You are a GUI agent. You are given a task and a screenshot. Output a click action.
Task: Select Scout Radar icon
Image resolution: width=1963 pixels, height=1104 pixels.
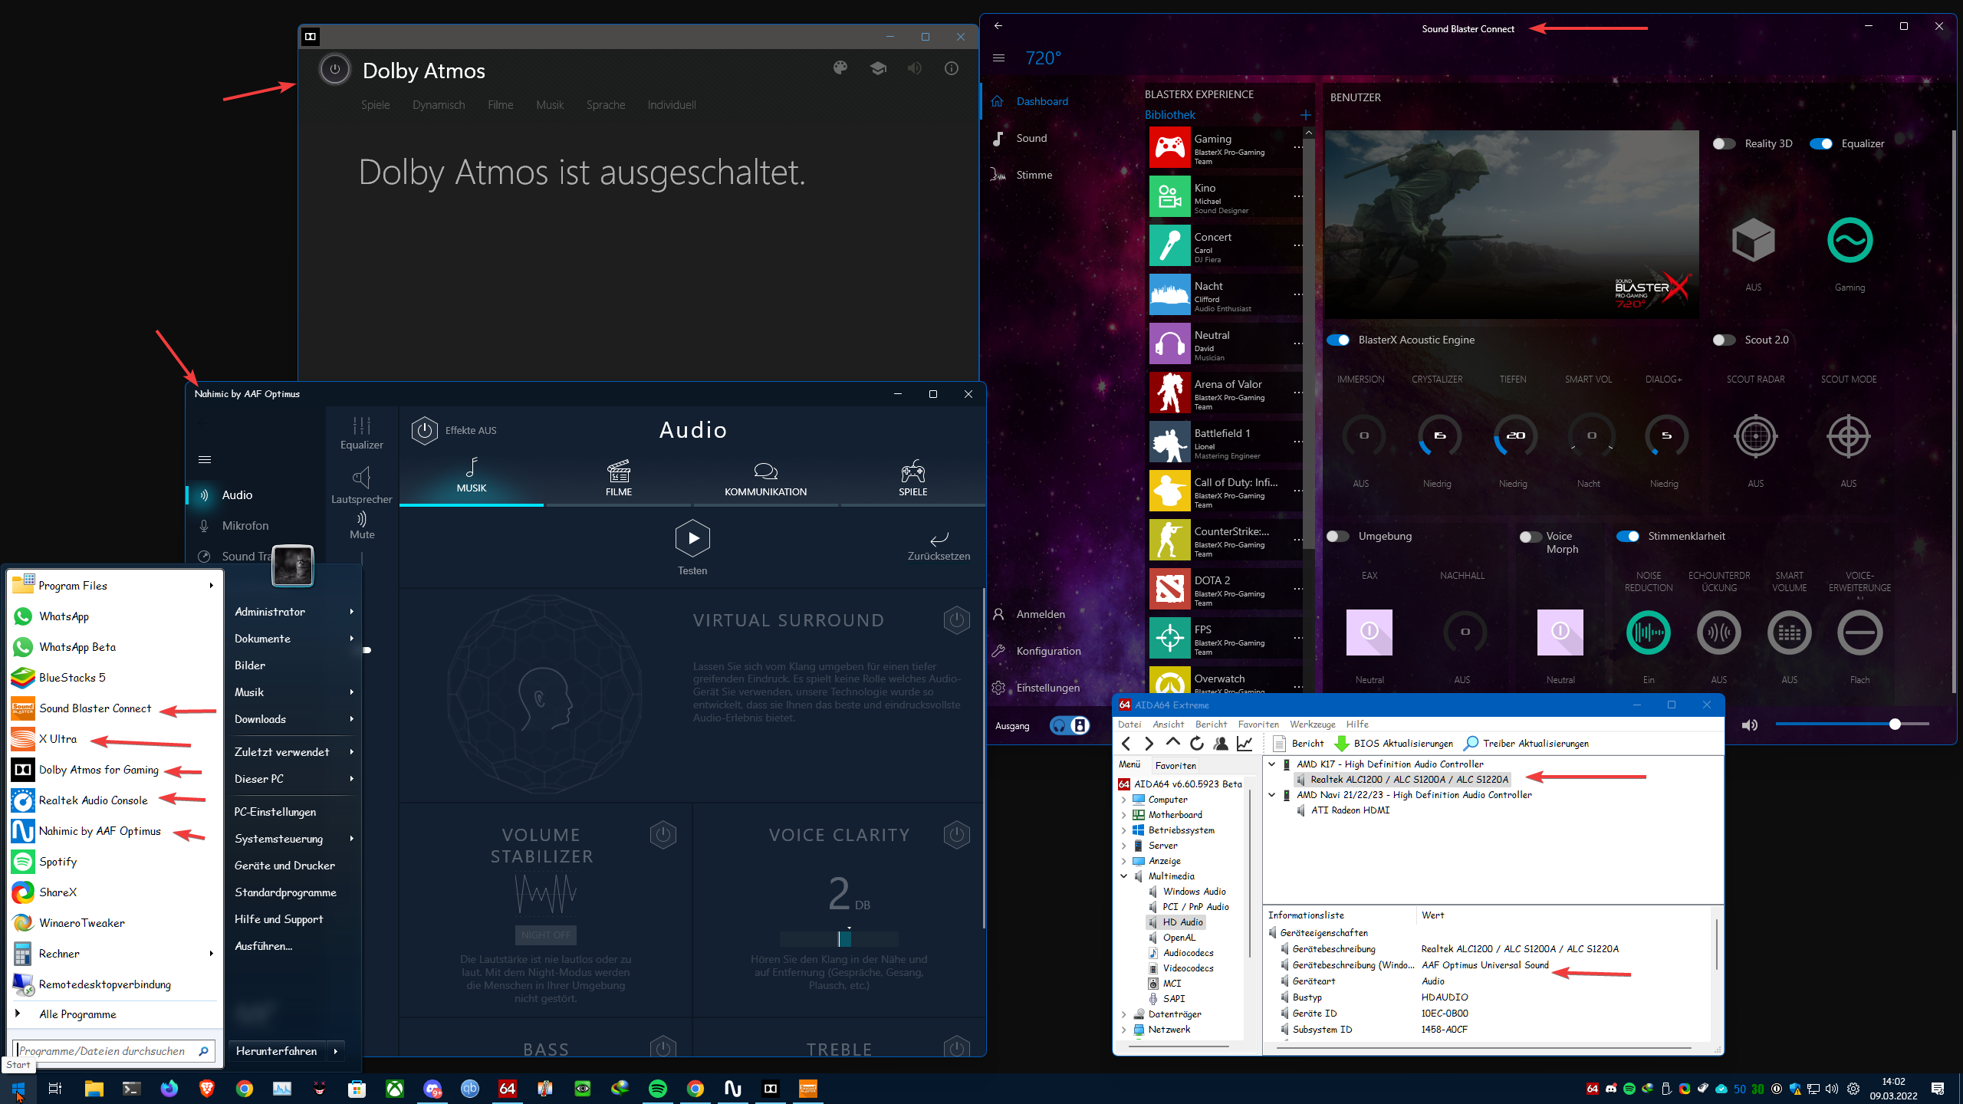coord(1755,436)
